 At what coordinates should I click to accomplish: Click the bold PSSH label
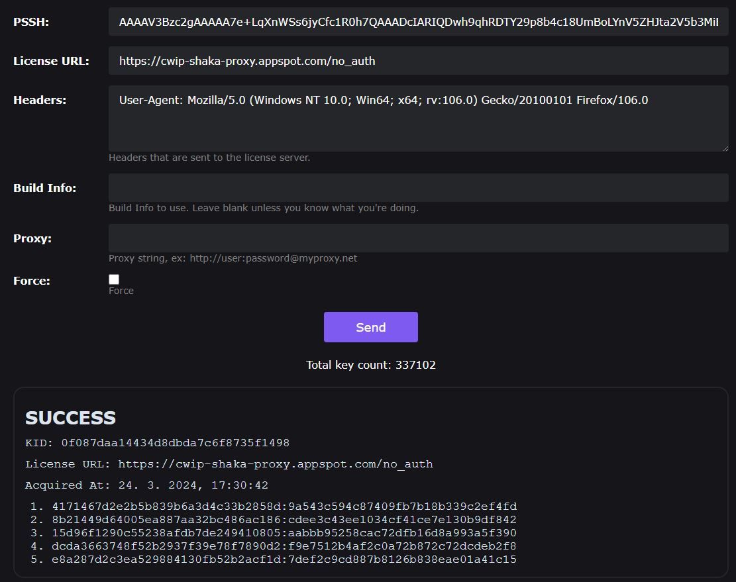[31, 22]
